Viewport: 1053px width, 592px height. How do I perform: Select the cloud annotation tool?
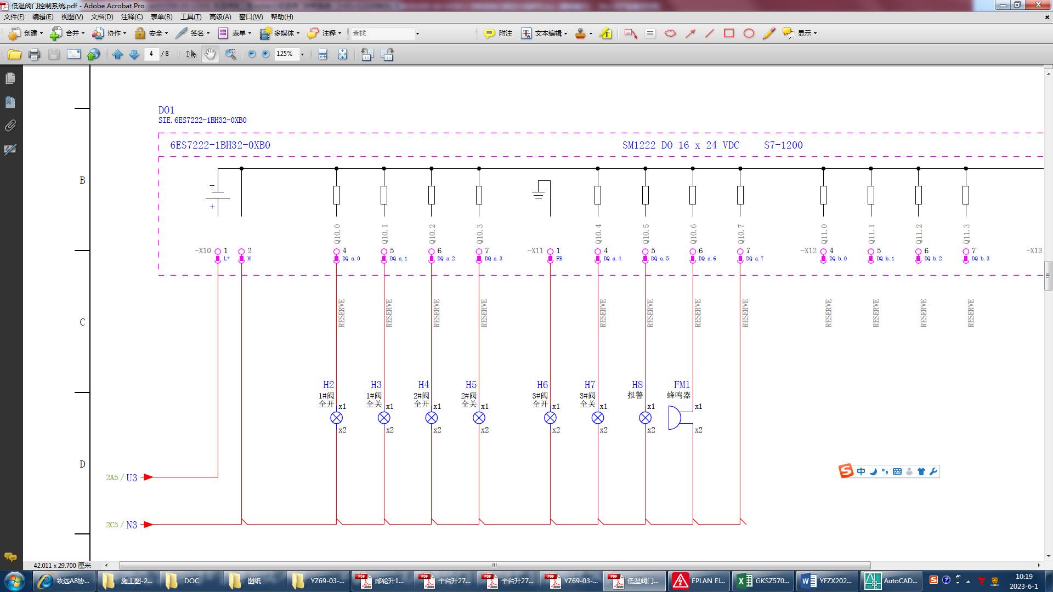[x=670, y=33]
